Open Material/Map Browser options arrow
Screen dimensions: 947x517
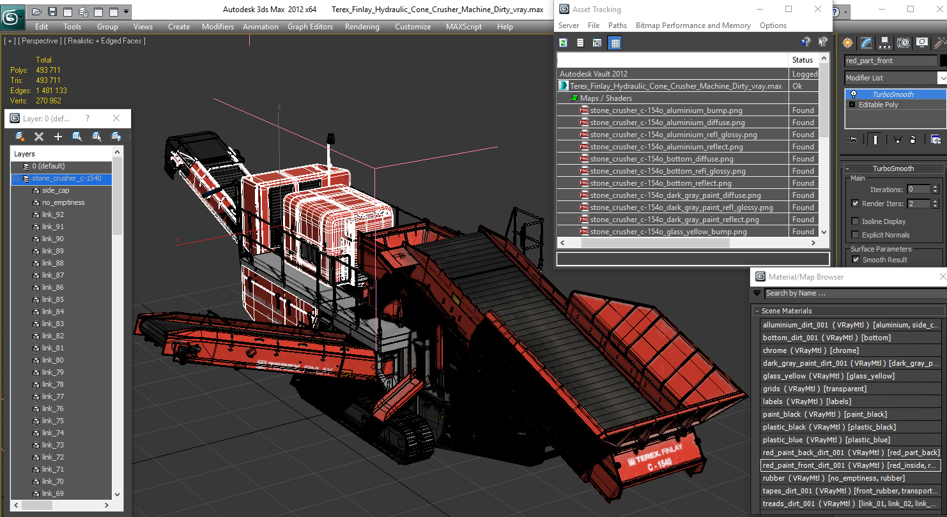[757, 293]
